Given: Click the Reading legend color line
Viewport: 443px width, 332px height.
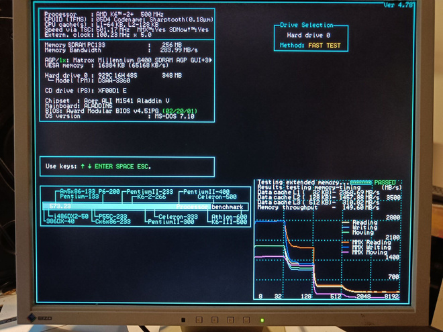Looking at the screenshot, I should coord(346,223).
